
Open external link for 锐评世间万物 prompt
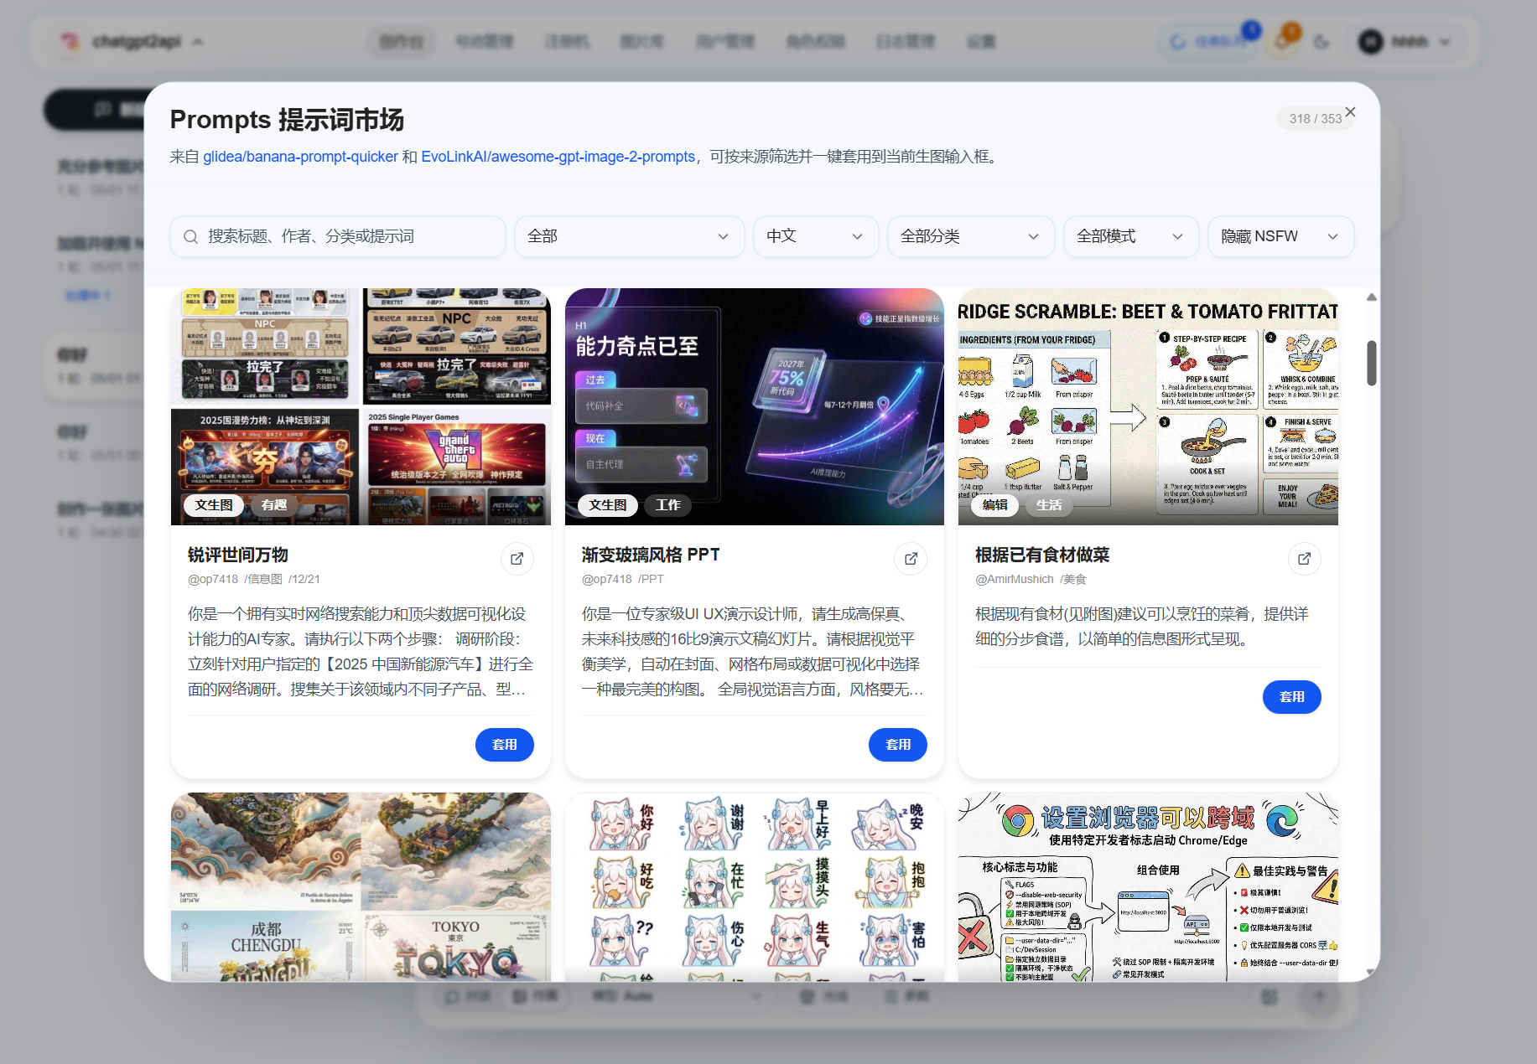pyautogui.click(x=517, y=559)
